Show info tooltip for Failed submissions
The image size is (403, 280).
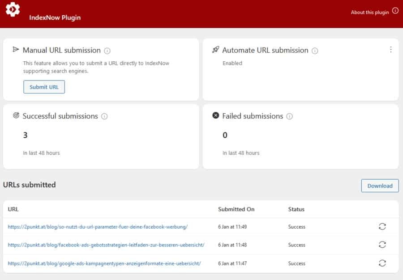(289, 116)
